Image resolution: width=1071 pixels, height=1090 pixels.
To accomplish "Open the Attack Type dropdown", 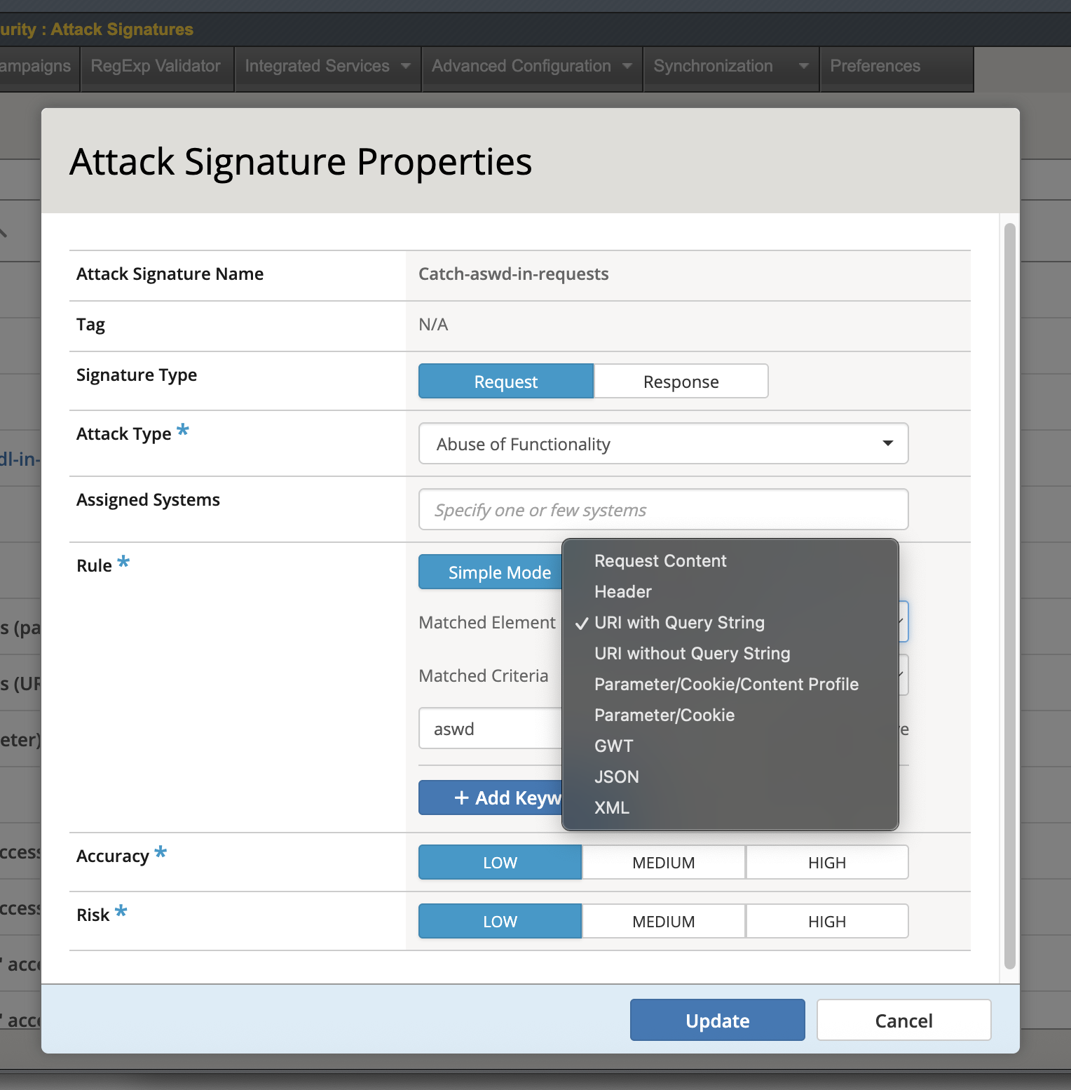I will [664, 443].
